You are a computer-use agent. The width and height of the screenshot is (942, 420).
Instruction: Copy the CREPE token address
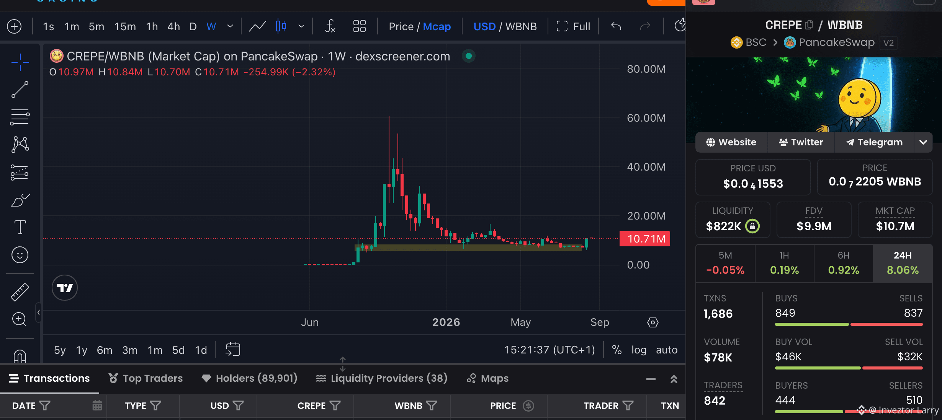coord(809,25)
